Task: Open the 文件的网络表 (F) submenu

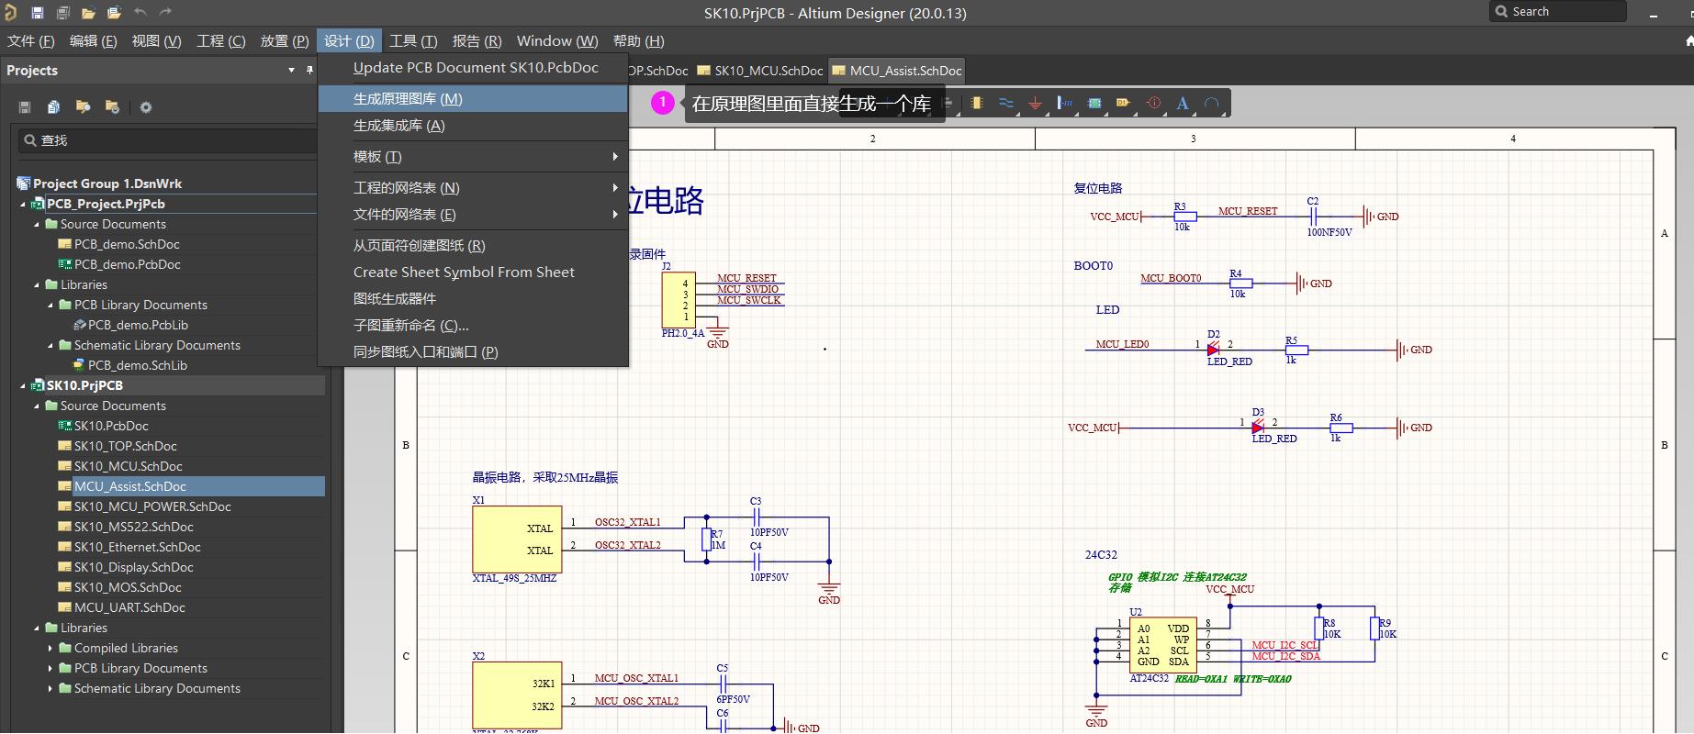Action: (473, 215)
